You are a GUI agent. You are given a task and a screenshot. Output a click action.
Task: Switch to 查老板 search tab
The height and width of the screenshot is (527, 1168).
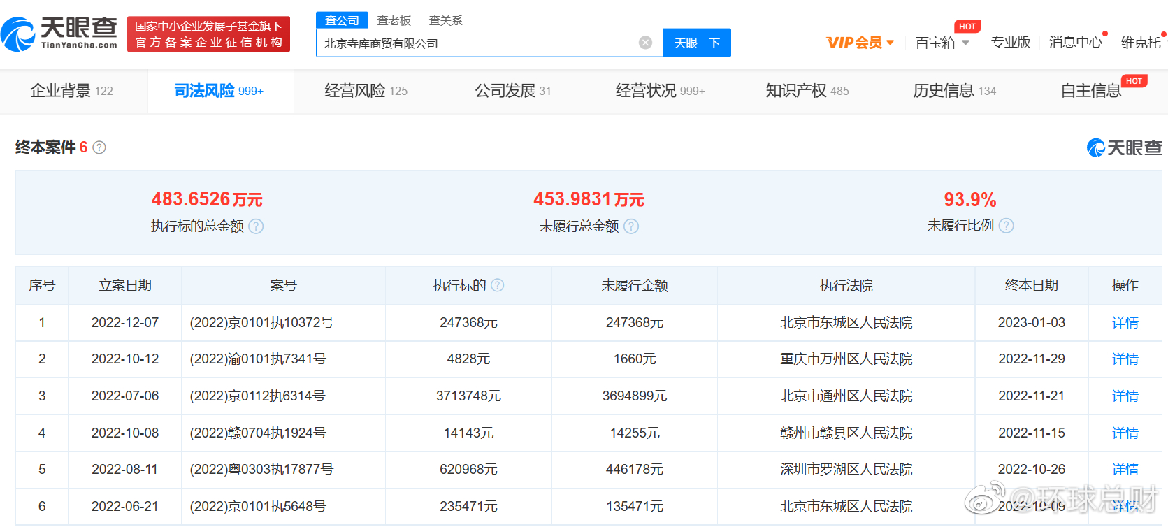tap(394, 20)
